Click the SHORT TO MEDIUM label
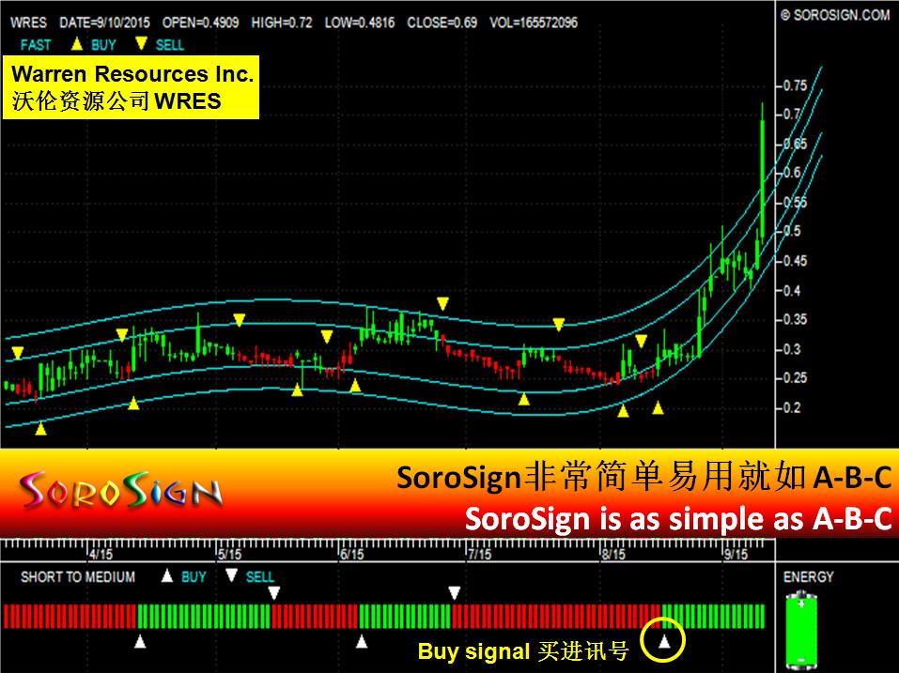This screenshot has height=673, width=899. [78, 576]
